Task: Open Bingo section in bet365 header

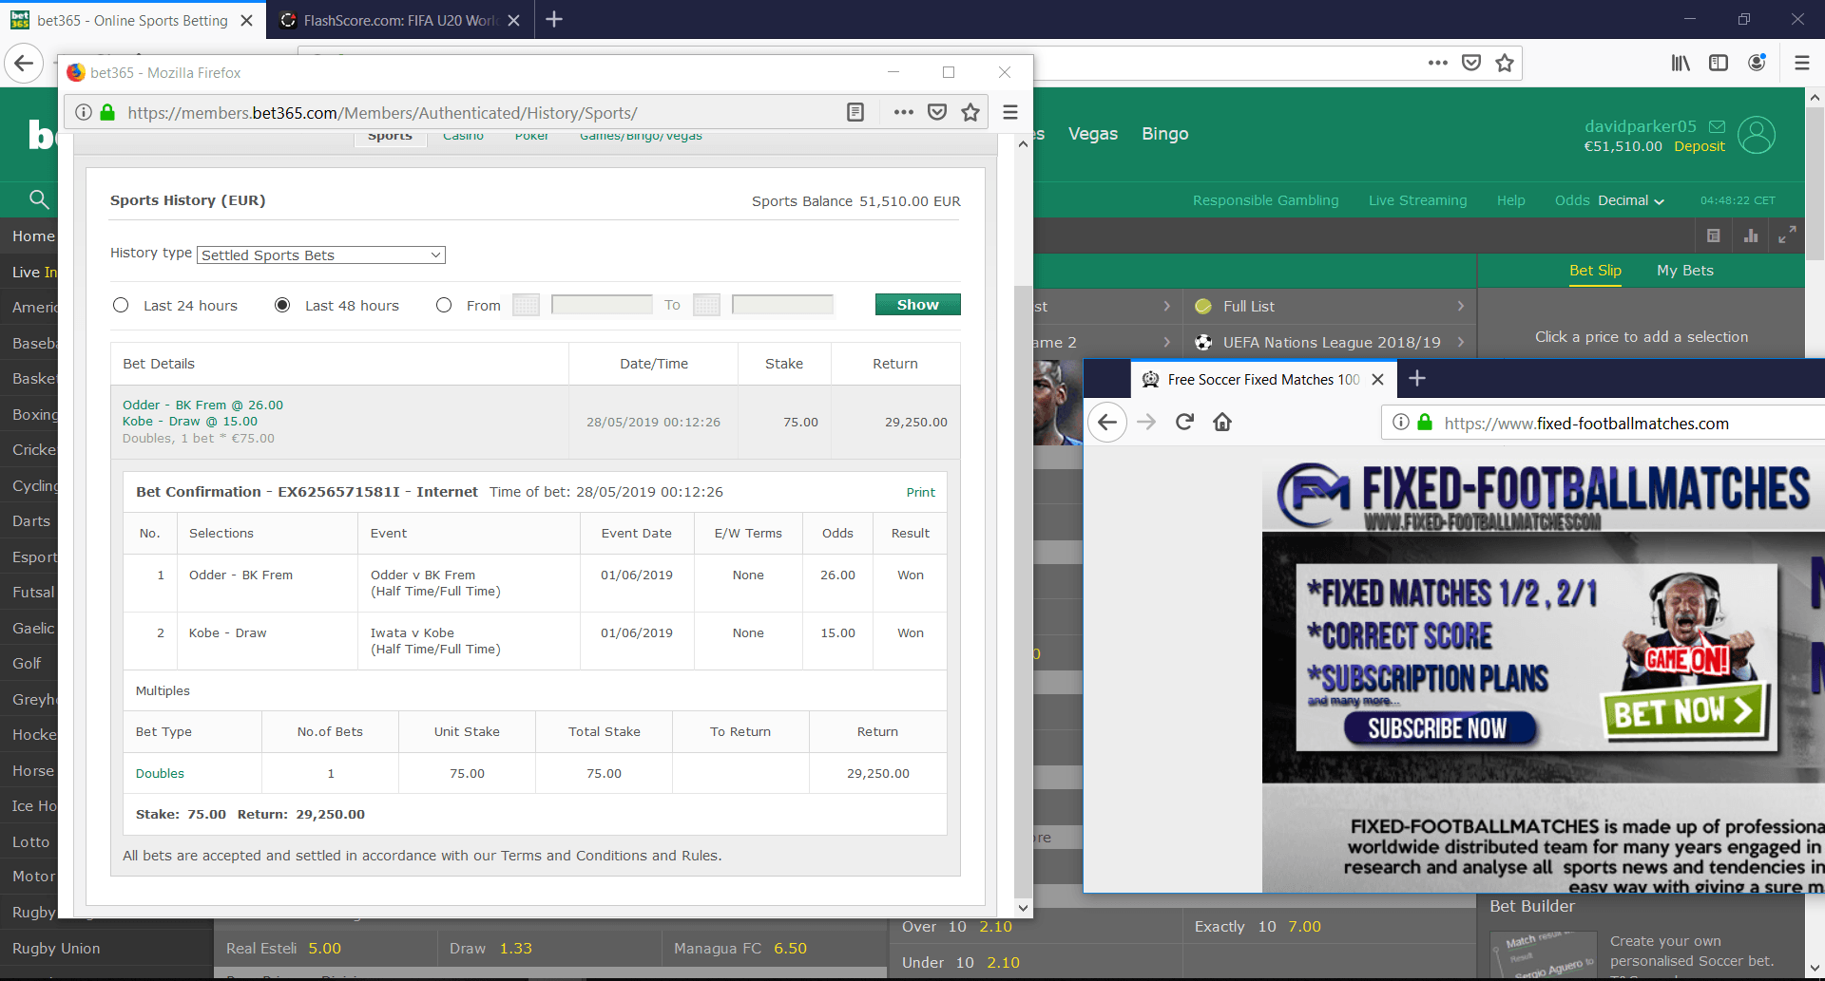Action: [x=1165, y=134]
